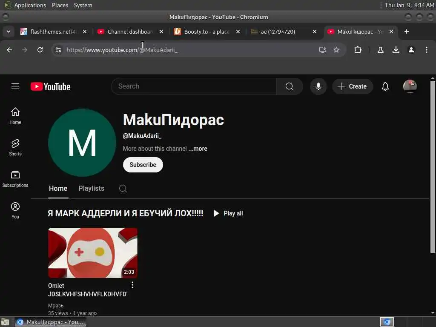Open the YouTube guide hamburger menu
This screenshot has width=436, height=327.
tap(15, 86)
